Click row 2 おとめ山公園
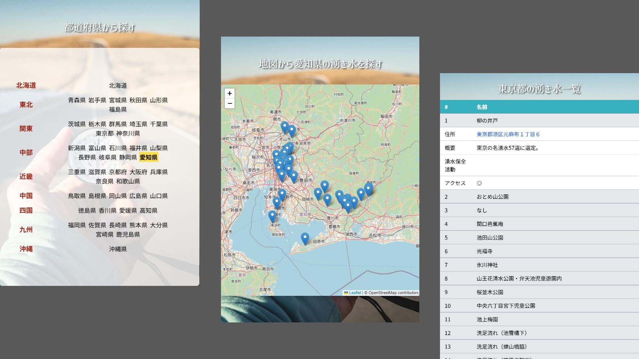The width and height of the screenshot is (639, 359). click(492, 197)
